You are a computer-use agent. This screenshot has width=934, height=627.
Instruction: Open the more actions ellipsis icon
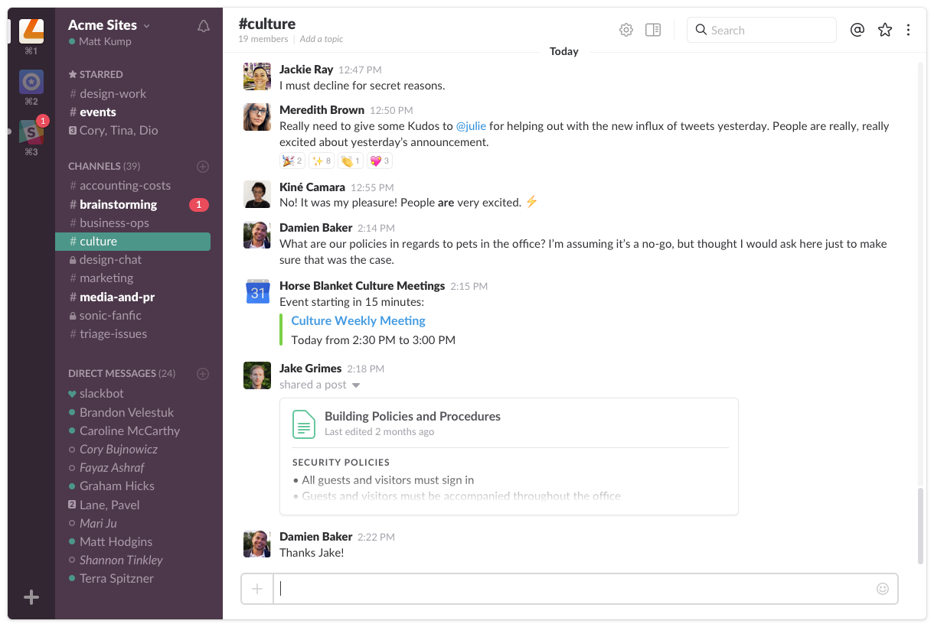point(908,30)
